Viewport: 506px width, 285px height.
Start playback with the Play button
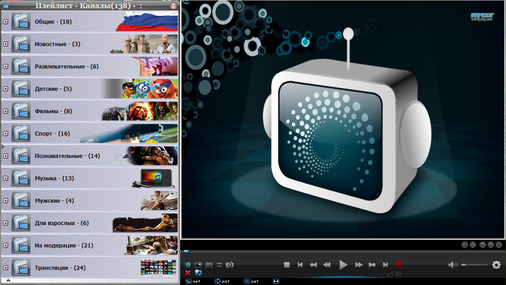tap(343, 265)
